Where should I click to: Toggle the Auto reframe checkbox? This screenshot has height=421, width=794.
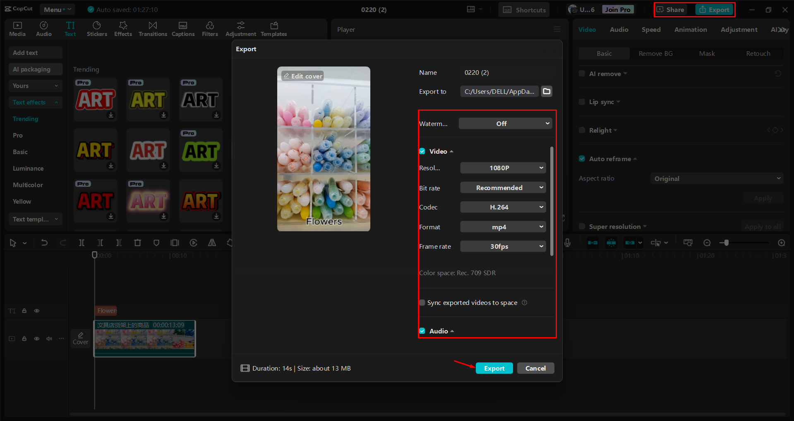582,159
